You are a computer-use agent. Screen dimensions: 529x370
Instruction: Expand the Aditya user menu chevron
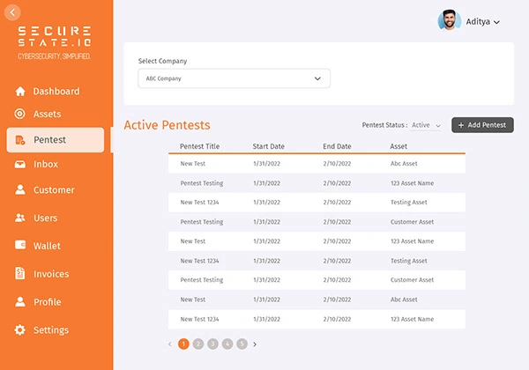pyautogui.click(x=496, y=22)
